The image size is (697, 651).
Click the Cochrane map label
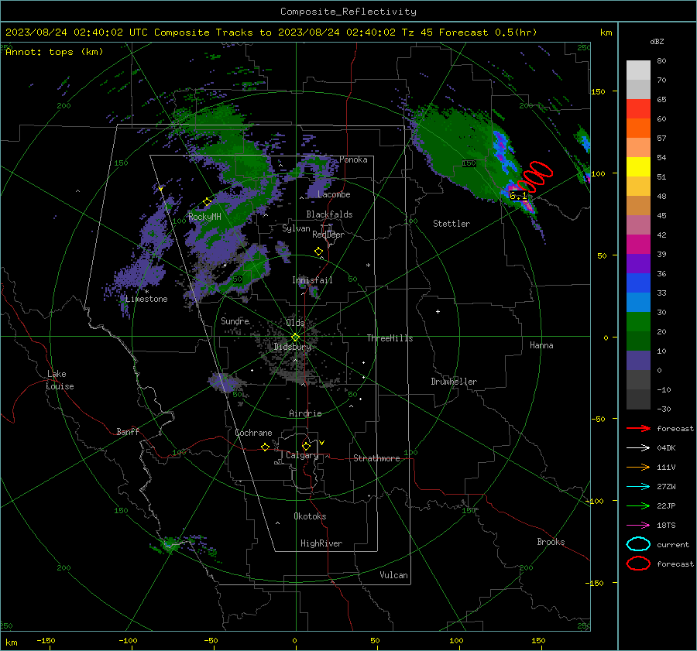pos(253,433)
